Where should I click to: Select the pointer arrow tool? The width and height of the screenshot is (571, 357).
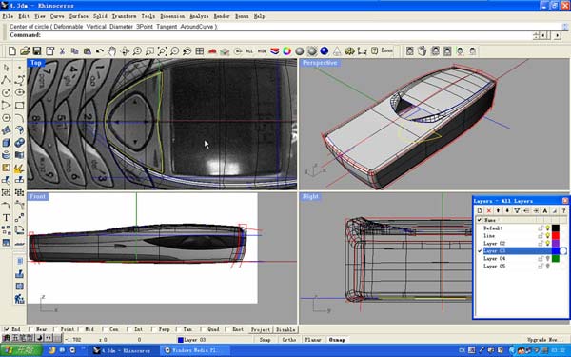[x=7, y=68]
